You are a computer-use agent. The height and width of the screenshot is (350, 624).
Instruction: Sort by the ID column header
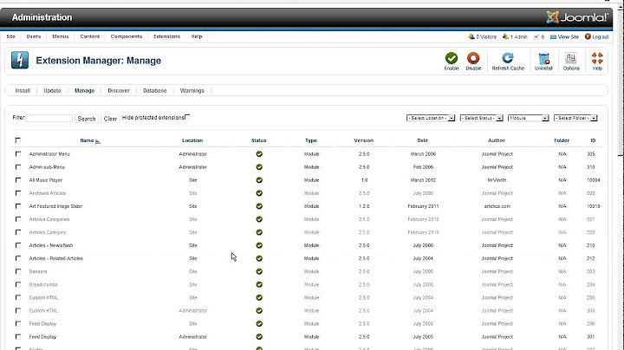593,140
